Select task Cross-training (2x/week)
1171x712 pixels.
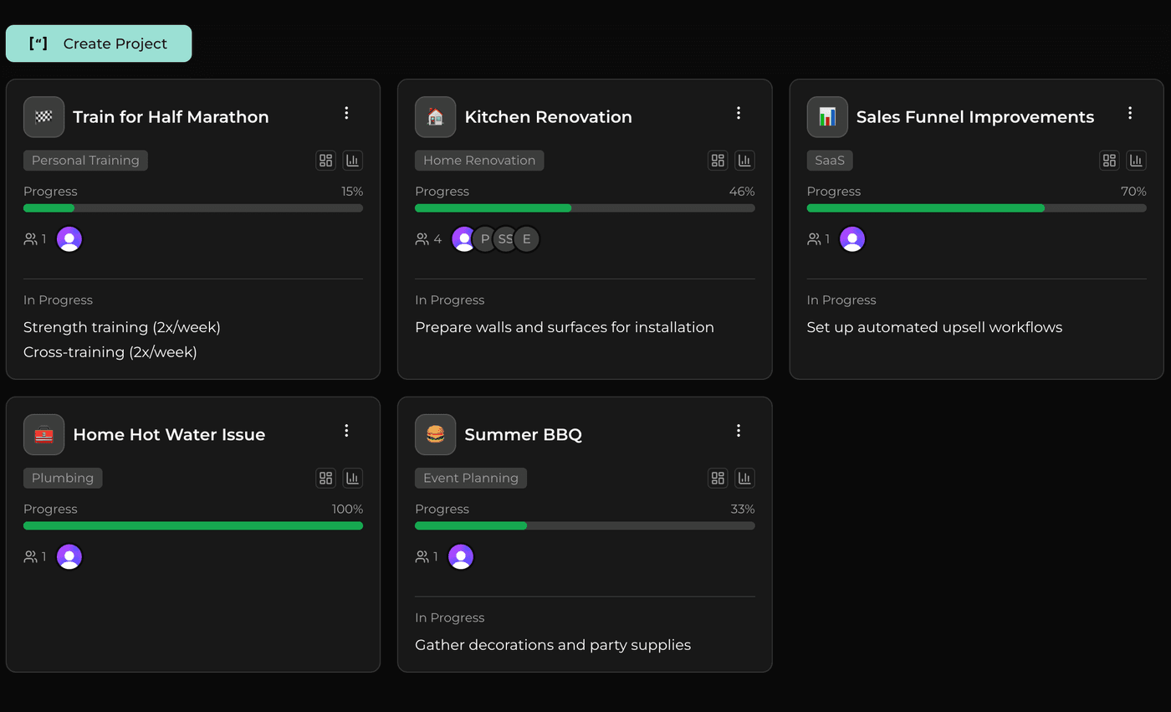point(110,352)
